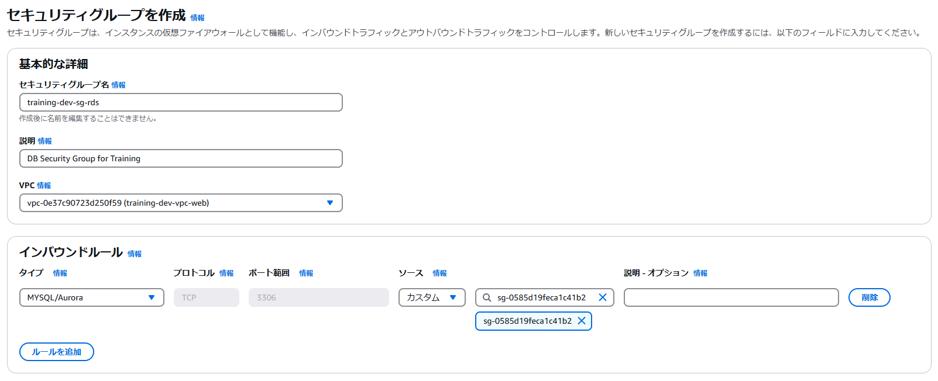
Task: Open the 情報 link next to VPC
Action: 44,185
